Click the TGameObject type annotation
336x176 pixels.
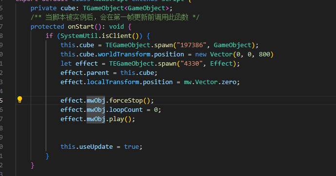(x=104, y=8)
